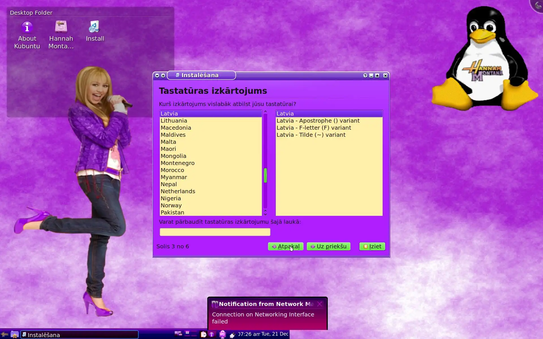Click the keyboard layout test input field
543x339 pixels.
[215, 232]
